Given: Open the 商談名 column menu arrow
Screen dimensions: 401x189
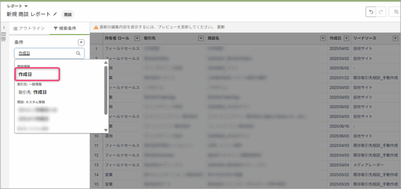Looking at the screenshot, I should [x=323, y=38].
